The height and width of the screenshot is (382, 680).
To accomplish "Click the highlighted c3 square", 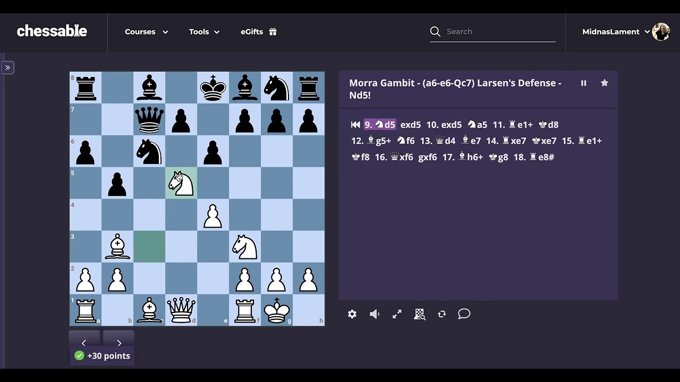I will [x=149, y=247].
